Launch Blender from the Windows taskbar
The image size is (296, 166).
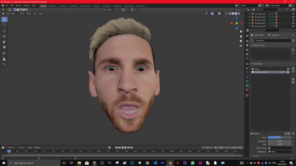click(x=170, y=163)
